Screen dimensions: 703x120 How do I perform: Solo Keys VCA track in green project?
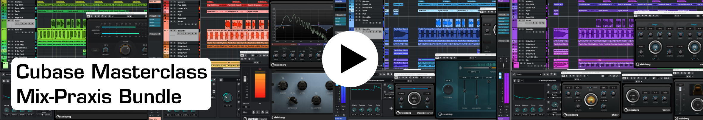(12, 18)
